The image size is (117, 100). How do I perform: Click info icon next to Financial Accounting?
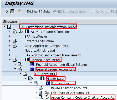click(27, 60)
